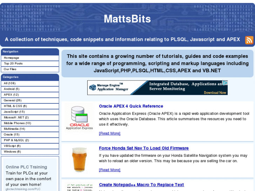Open Oracle APEX 4 Quick Reference article
This screenshot has height=191, width=255.
click(x=131, y=106)
